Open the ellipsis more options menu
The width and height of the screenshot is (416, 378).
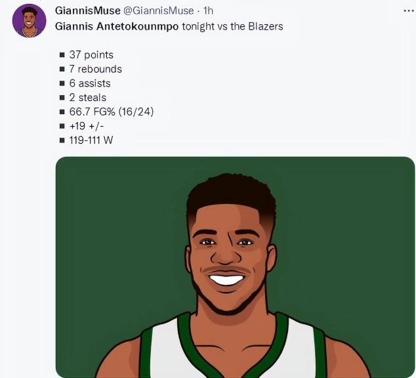tap(409, 10)
